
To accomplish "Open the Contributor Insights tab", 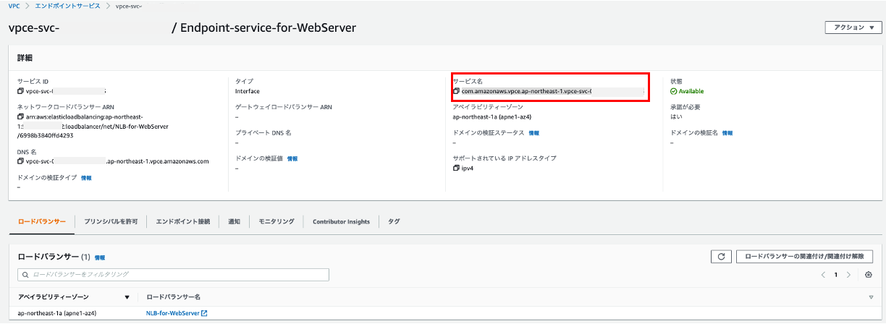I will click(341, 221).
